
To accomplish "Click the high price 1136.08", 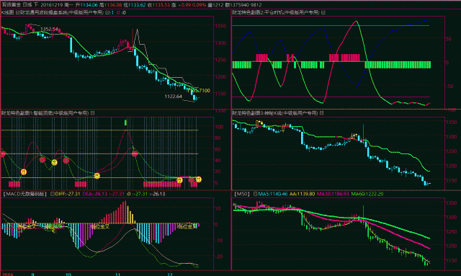I will [x=113, y=5].
